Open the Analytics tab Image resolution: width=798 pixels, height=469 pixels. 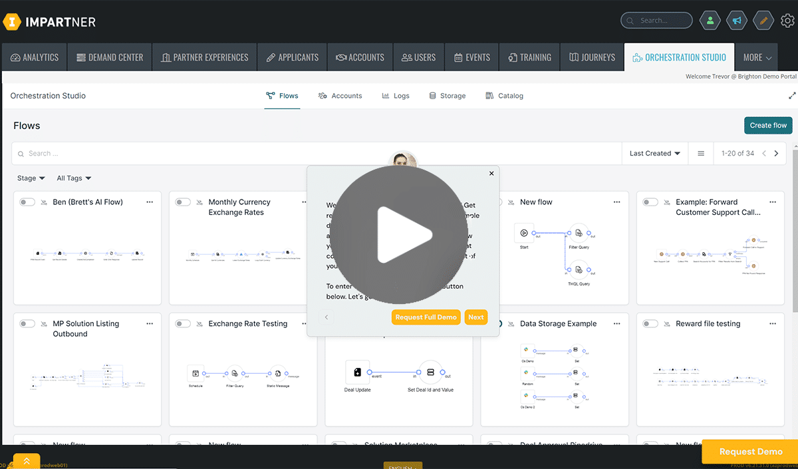point(35,58)
